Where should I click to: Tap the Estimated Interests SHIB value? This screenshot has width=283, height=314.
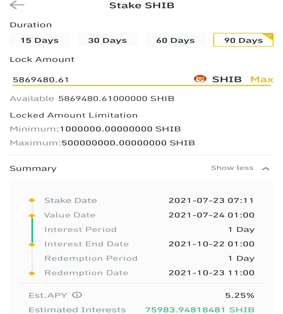(x=200, y=310)
